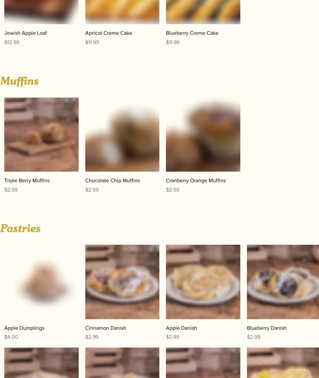
Task: Click the Jewish Apple Loaf title link
Action: pos(25,33)
